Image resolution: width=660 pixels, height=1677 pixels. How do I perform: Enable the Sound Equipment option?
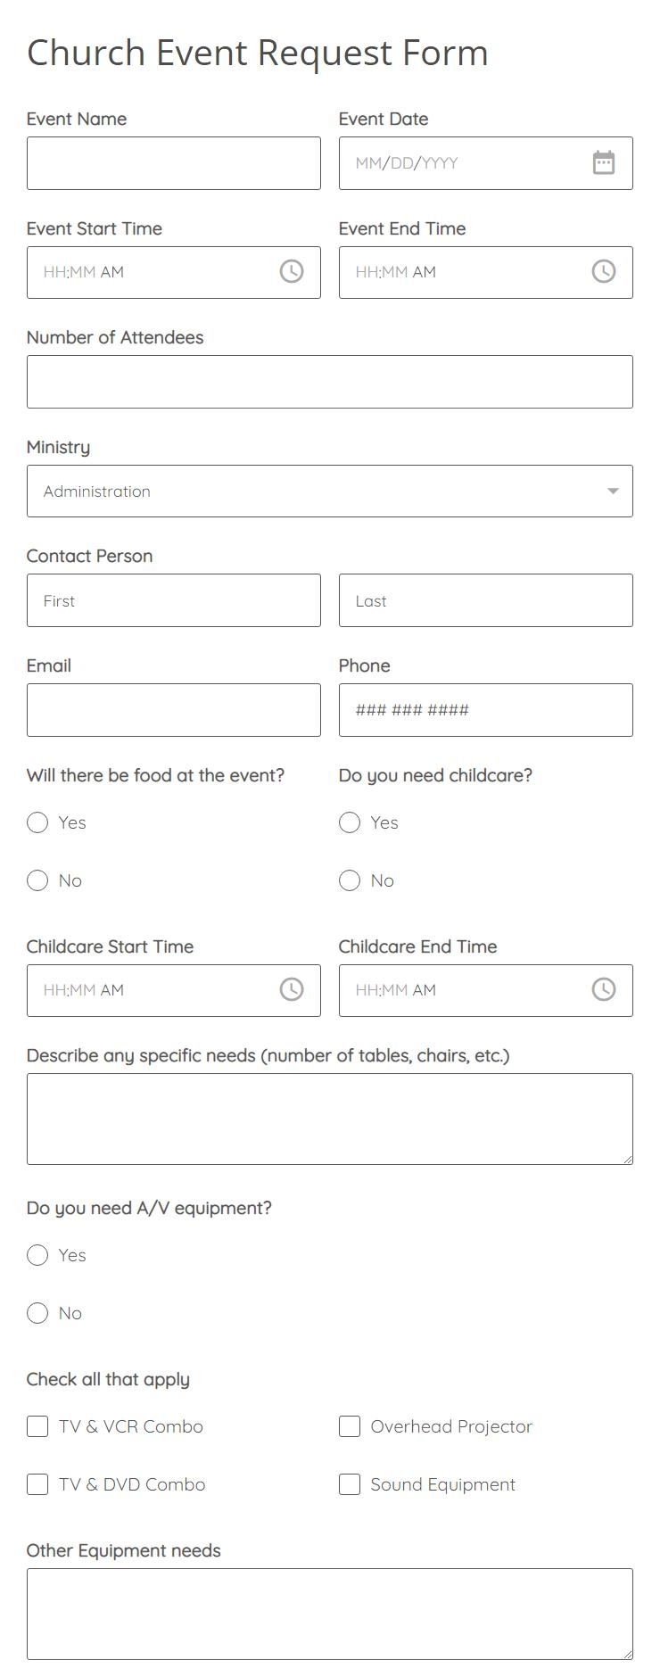[x=349, y=1484]
